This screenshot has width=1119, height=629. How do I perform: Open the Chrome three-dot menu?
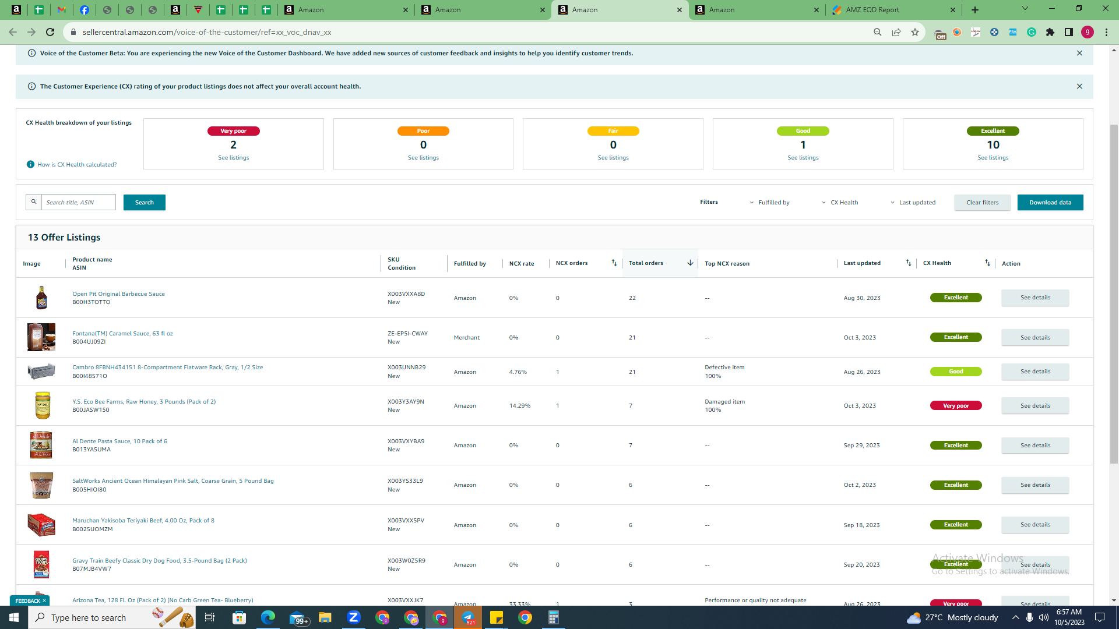(x=1106, y=32)
